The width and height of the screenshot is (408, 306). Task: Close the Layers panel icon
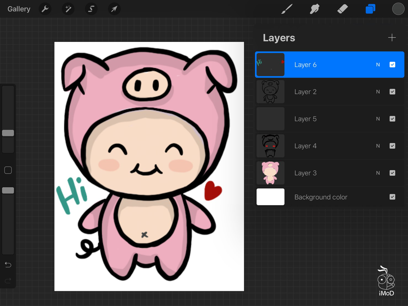pyautogui.click(x=370, y=9)
